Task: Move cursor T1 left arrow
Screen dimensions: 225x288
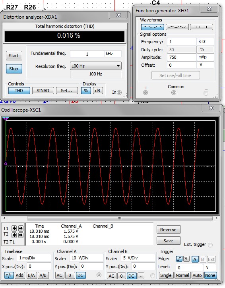Action: click(14, 228)
